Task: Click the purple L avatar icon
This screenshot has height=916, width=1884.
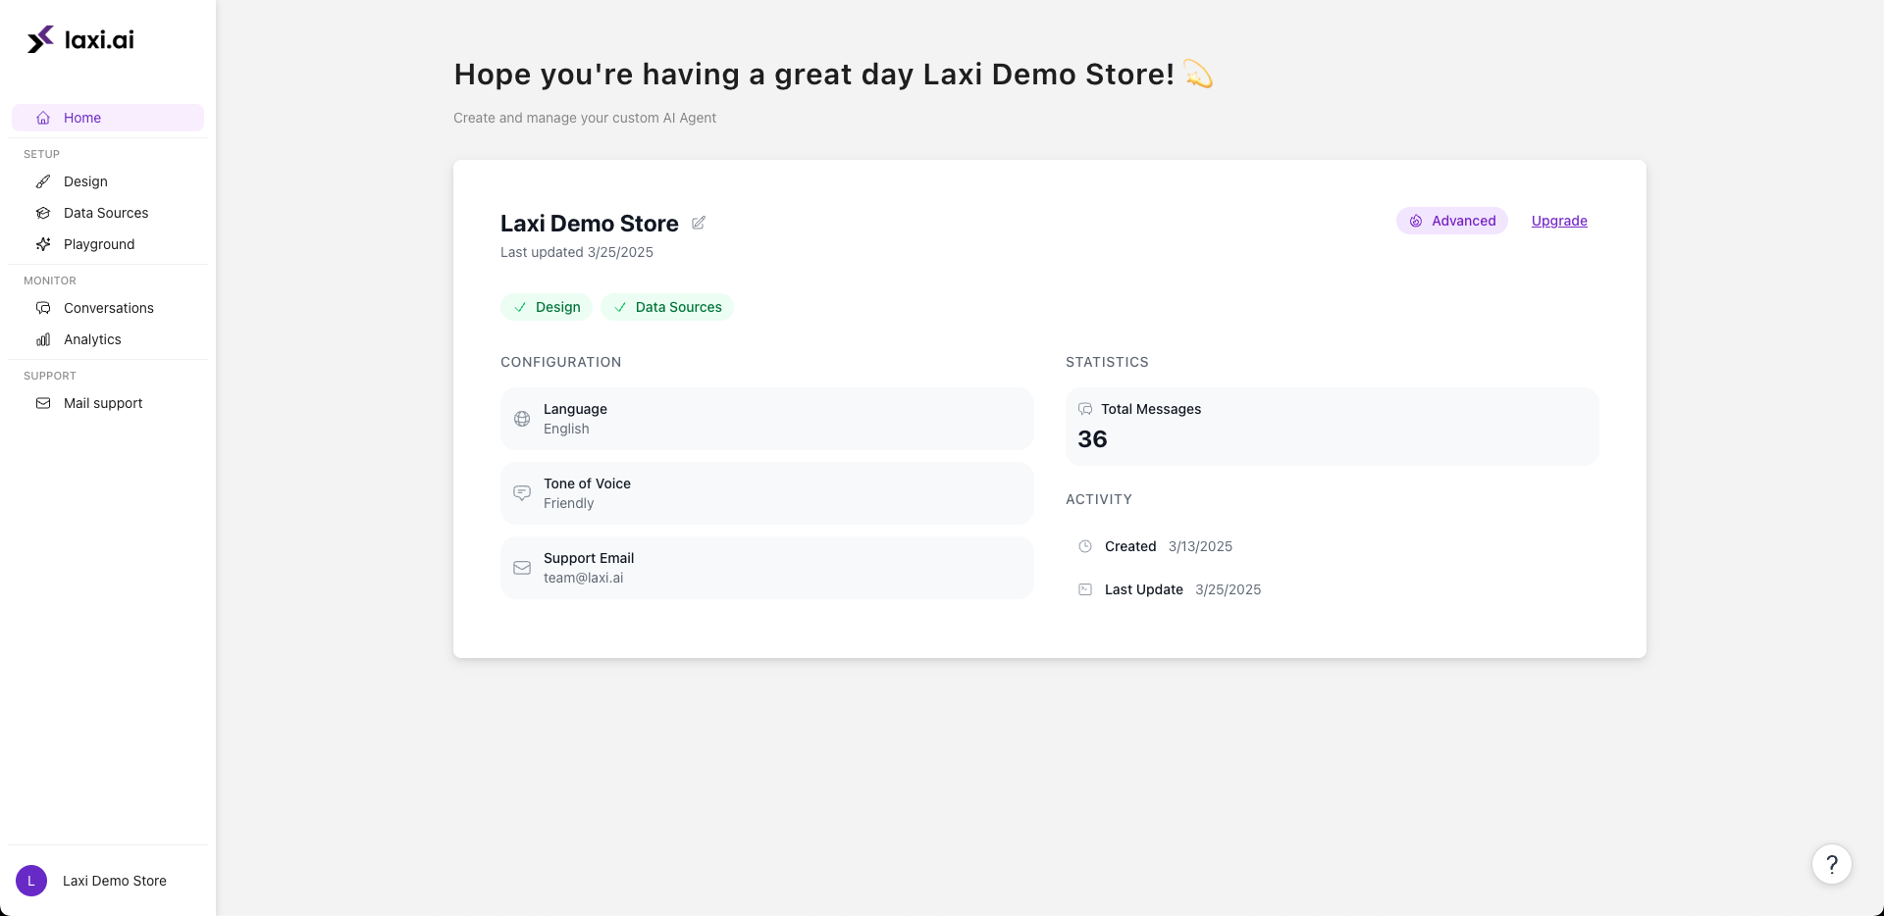Action: (x=31, y=881)
